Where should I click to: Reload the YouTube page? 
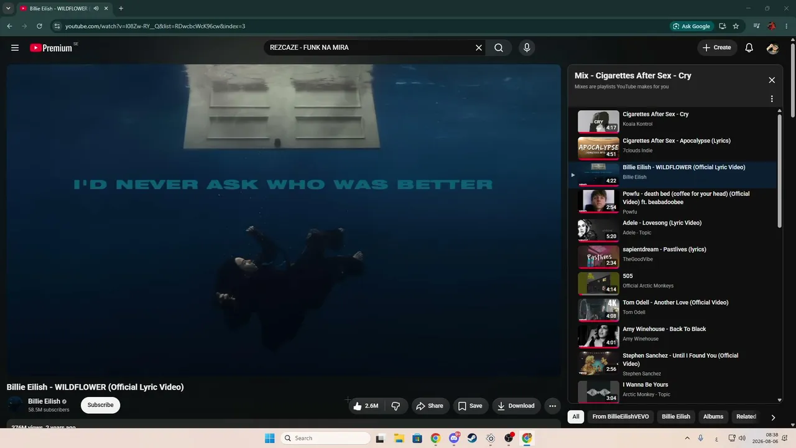39,26
